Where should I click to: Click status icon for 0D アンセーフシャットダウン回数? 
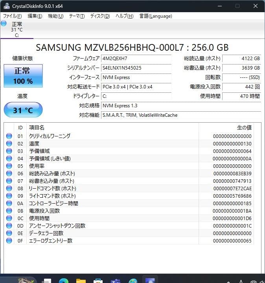pos(9,226)
